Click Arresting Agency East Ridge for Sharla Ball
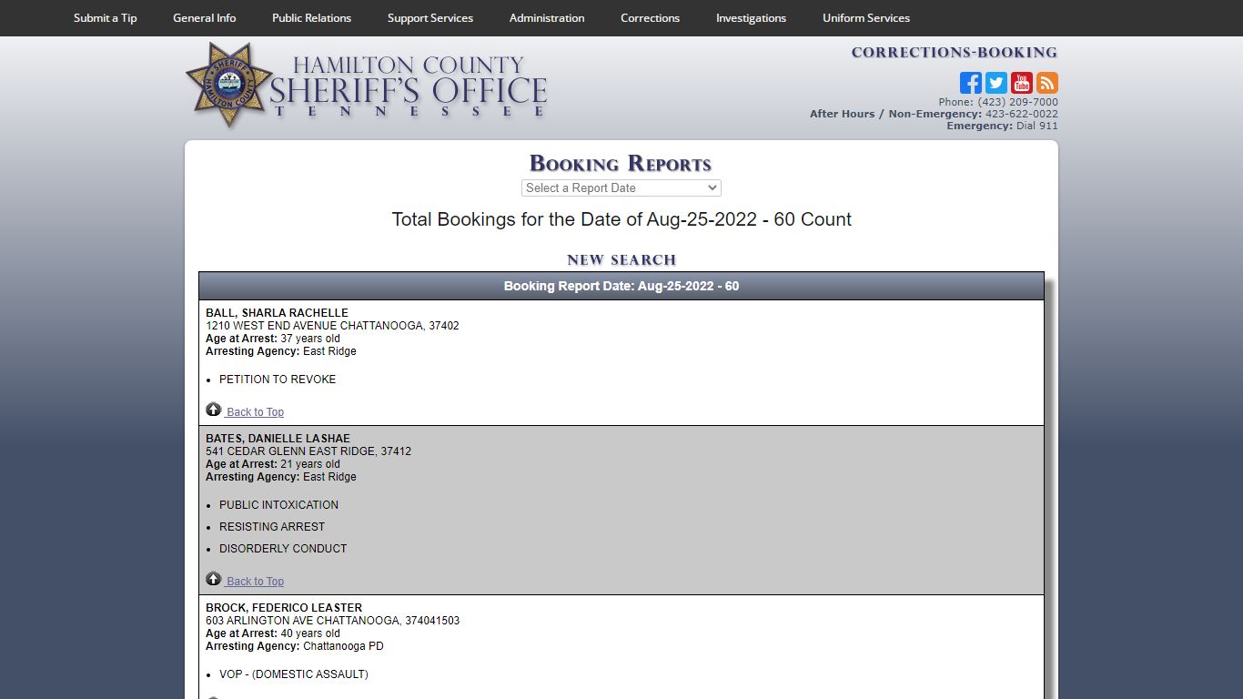Viewport: 1243px width, 699px height. click(281, 351)
